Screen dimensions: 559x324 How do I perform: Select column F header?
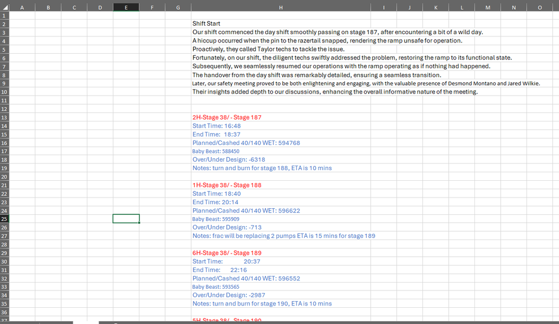click(152, 7)
